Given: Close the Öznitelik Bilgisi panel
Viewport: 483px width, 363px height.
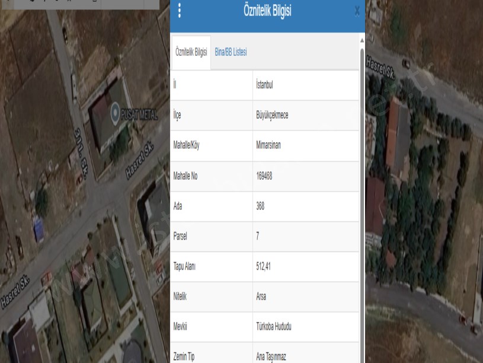Looking at the screenshot, I should point(356,11).
